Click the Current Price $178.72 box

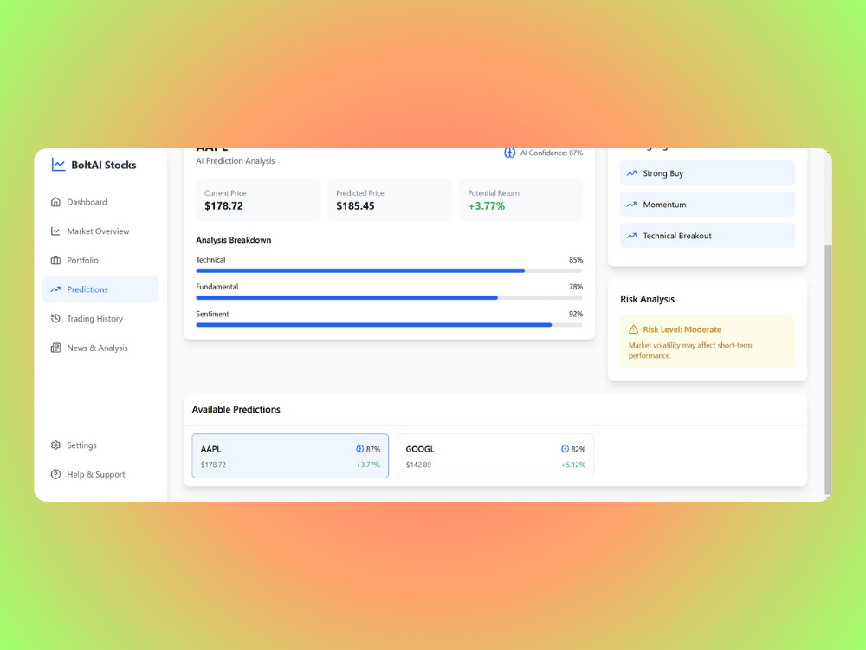point(257,199)
